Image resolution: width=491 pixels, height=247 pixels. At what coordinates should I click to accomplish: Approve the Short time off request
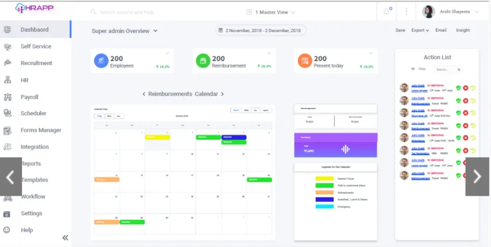pyautogui.click(x=458, y=113)
